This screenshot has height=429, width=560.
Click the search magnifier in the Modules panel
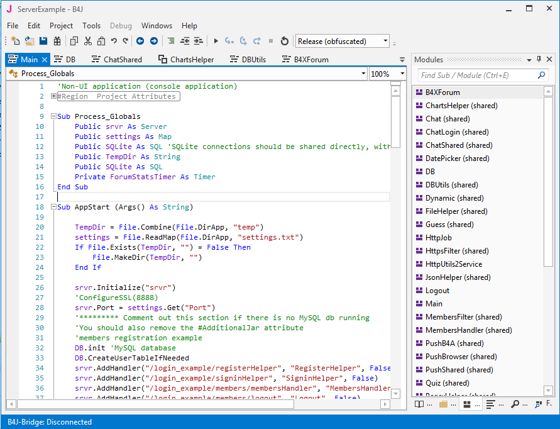click(x=541, y=75)
